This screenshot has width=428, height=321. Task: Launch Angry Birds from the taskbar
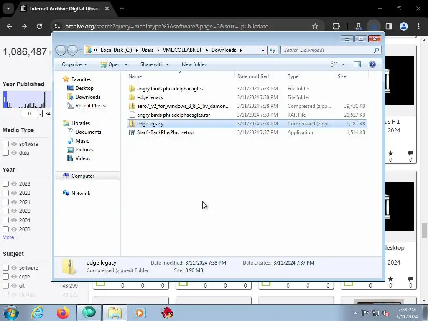coord(166,313)
